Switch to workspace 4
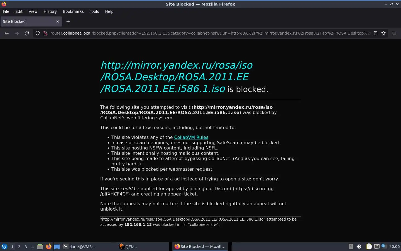 click(32, 247)
